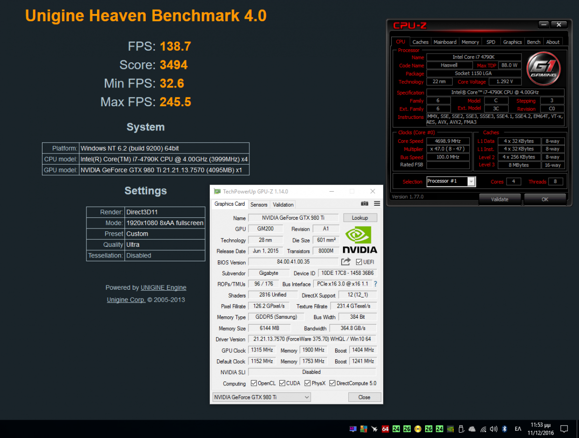This screenshot has width=579, height=438.
Task: Switch to the Caches tab in CPU-Z
Action: [x=420, y=42]
